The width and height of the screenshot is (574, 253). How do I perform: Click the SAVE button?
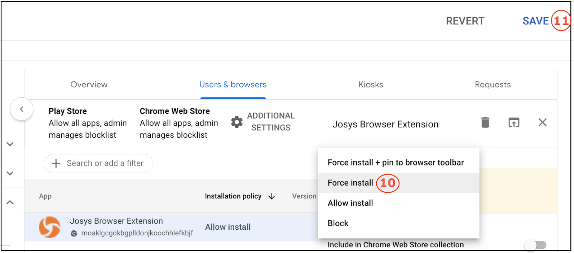[535, 21]
